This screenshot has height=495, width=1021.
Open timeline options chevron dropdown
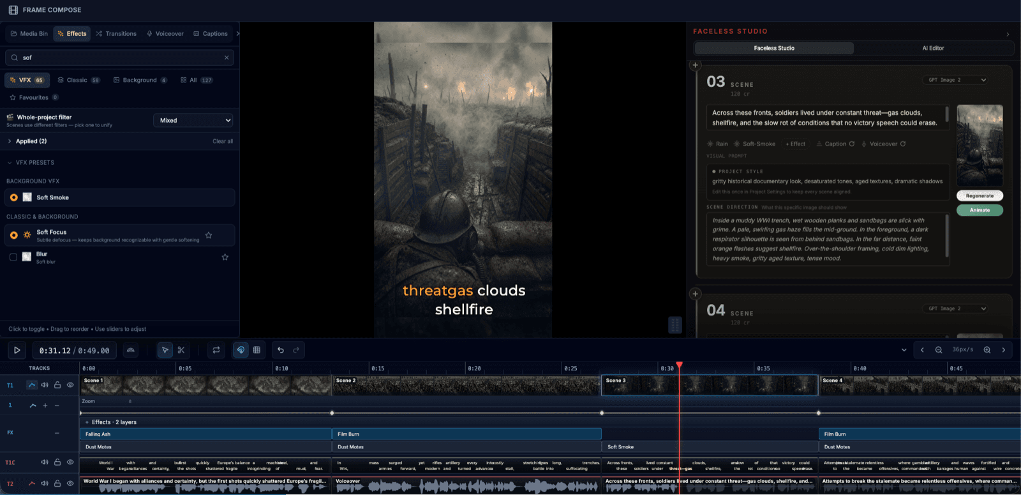pos(904,350)
